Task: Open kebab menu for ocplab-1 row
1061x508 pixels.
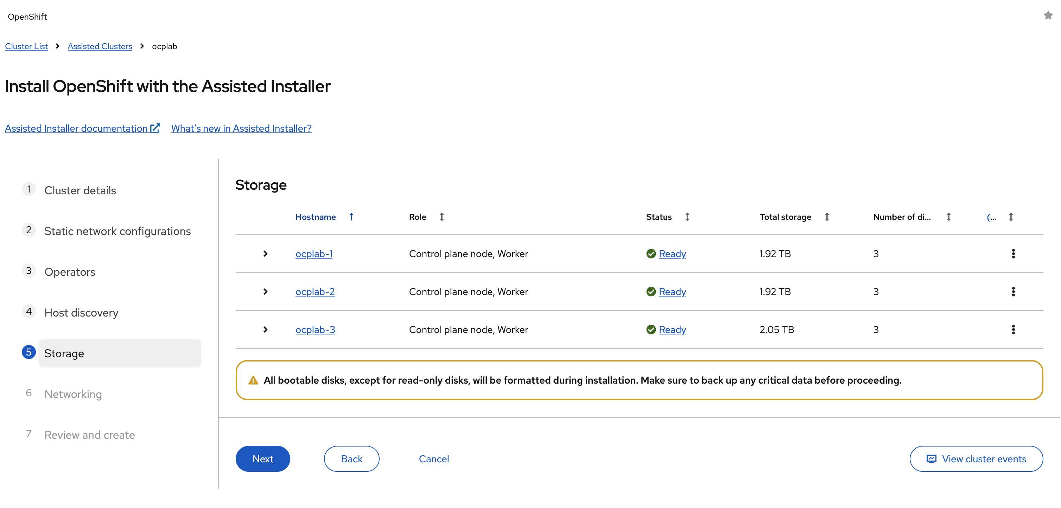Action: coord(1013,254)
